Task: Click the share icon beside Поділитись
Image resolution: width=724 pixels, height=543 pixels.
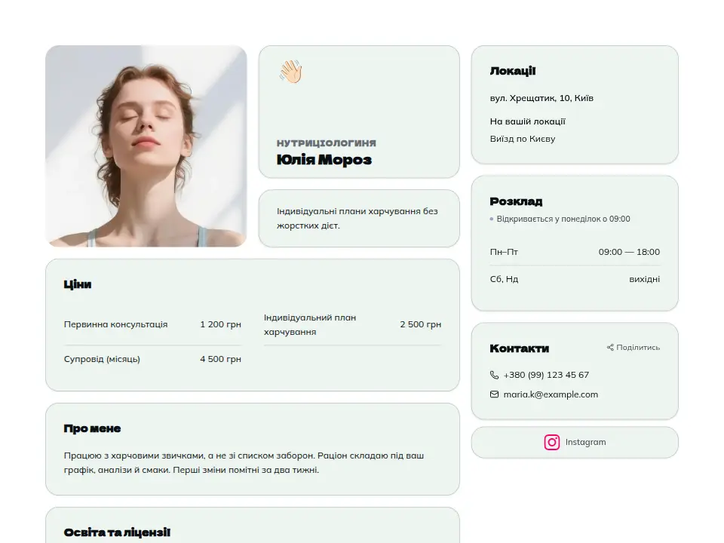Action: [x=610, y=347]
